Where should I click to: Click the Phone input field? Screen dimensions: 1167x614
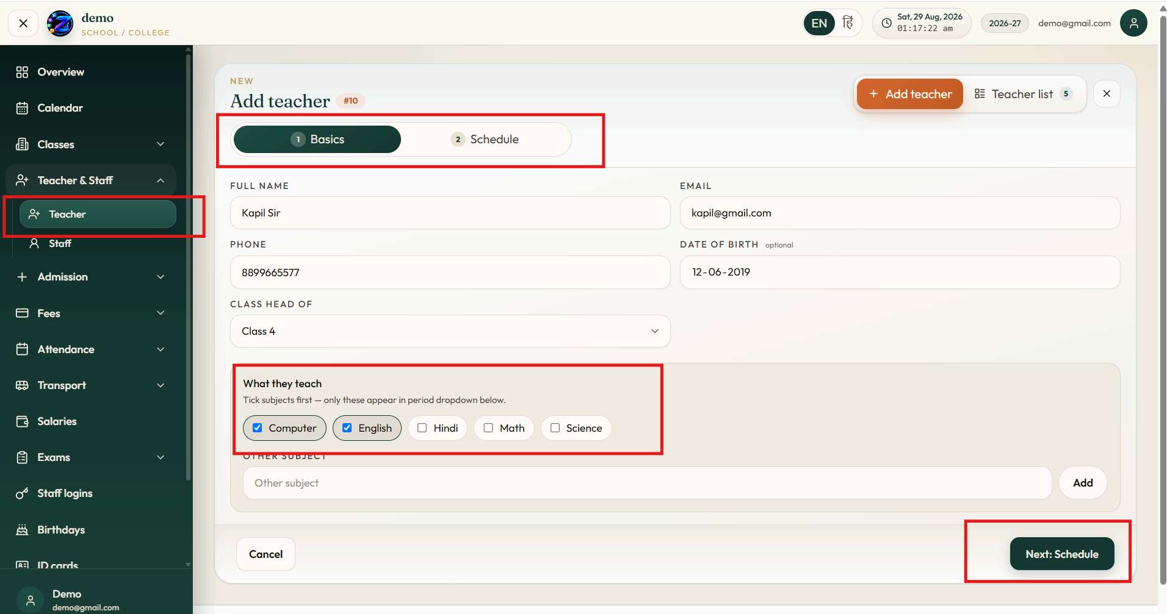(x=450, y=273)
